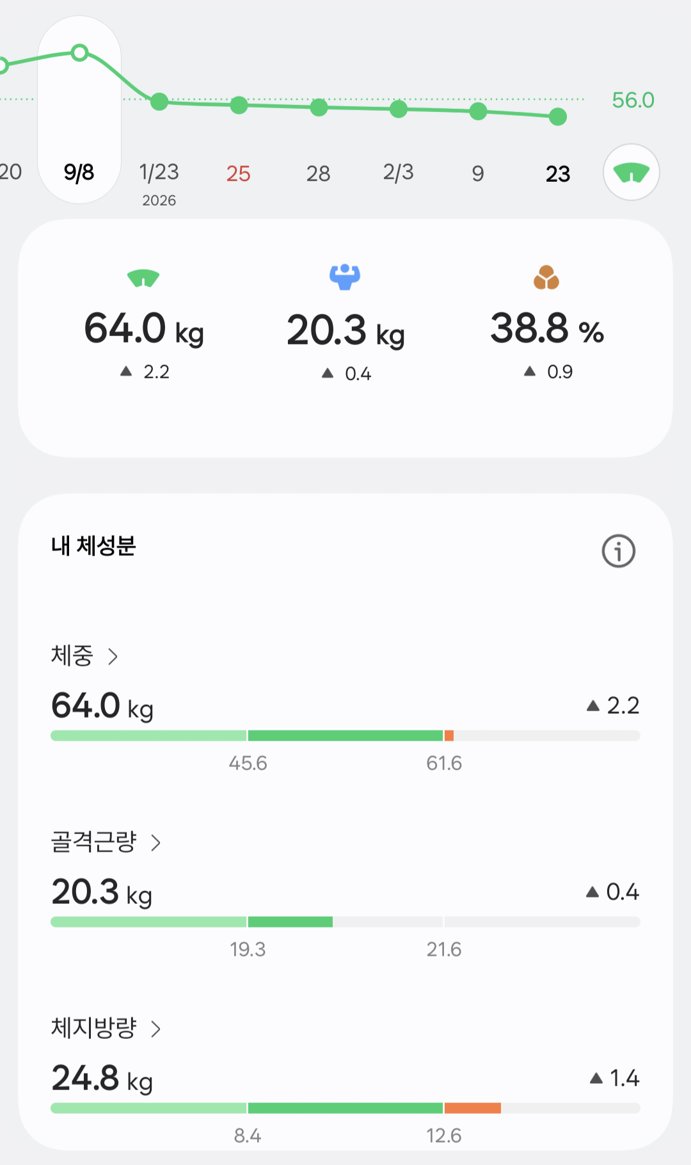The height and width of the screenshot is (1165, 691).
Task: Tap the blue skeletal muscle icon
Action: (345, 277)
